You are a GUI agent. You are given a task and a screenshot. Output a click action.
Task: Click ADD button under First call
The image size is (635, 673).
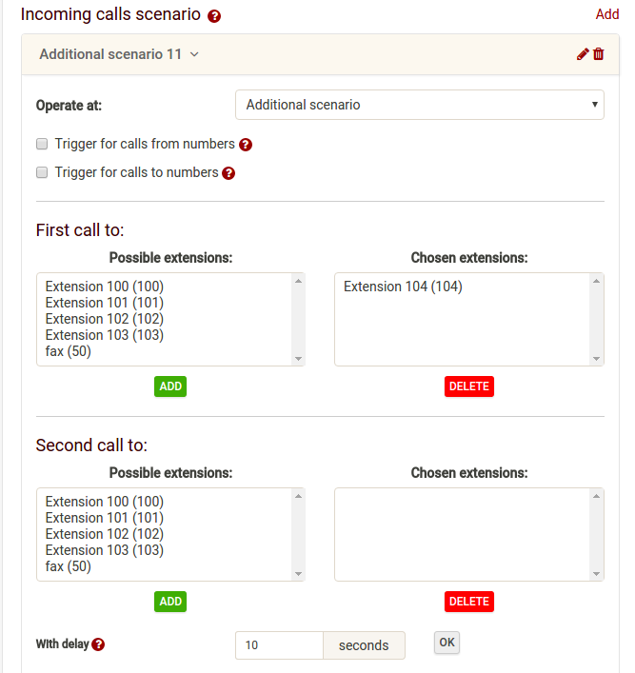170,386
